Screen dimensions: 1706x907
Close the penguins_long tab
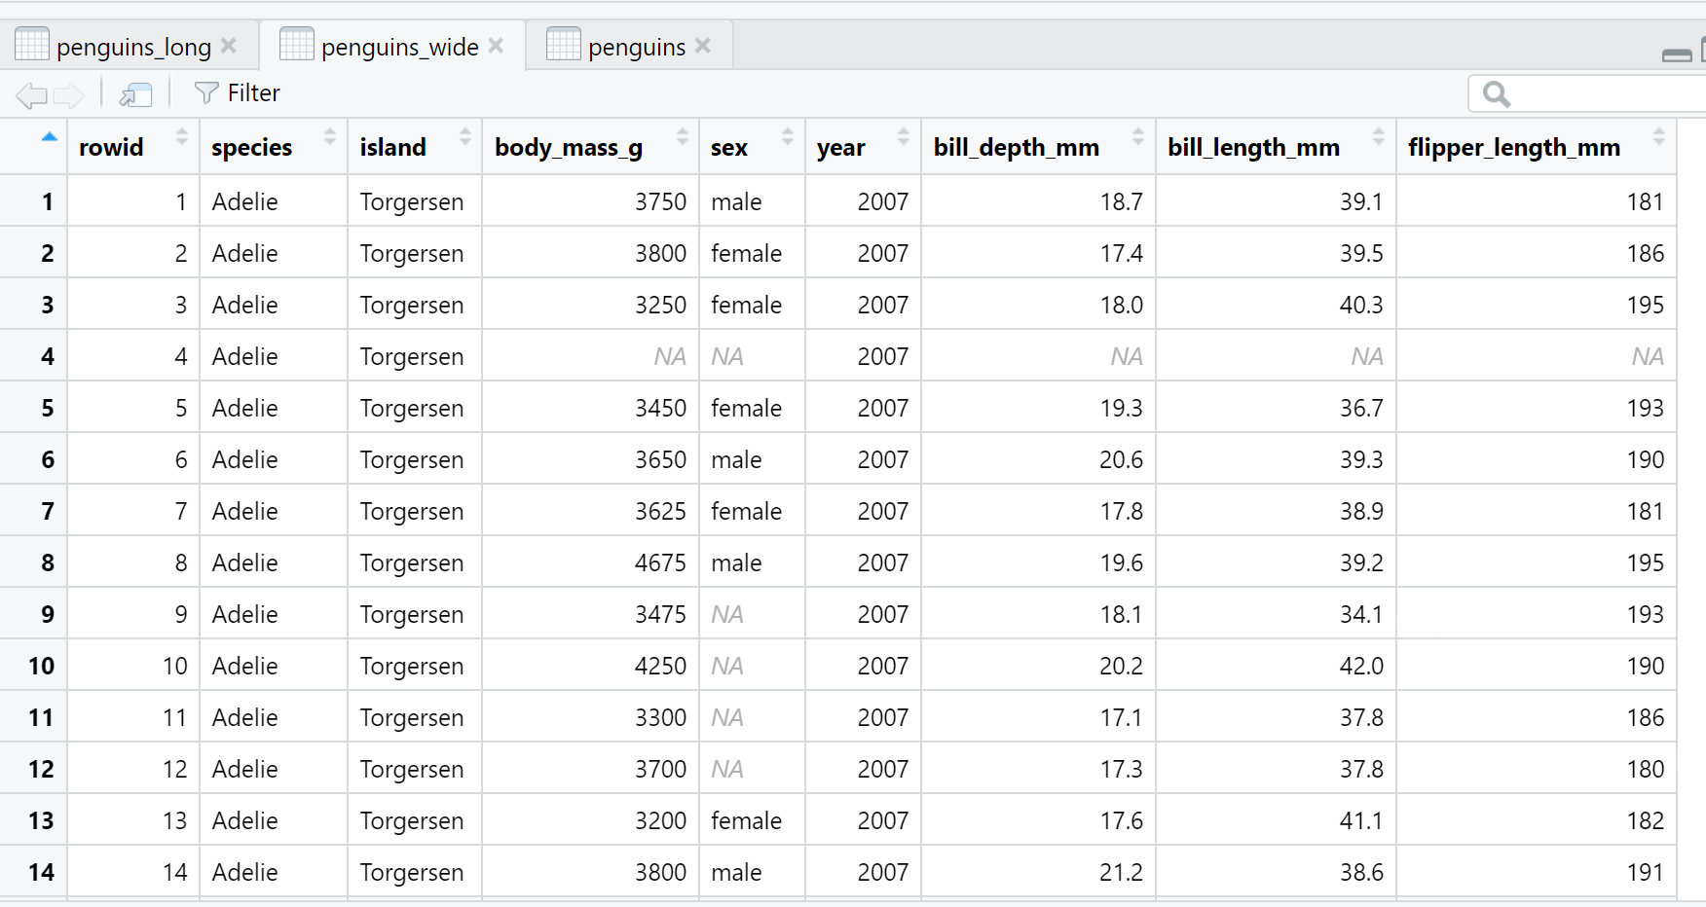[229, 46]
